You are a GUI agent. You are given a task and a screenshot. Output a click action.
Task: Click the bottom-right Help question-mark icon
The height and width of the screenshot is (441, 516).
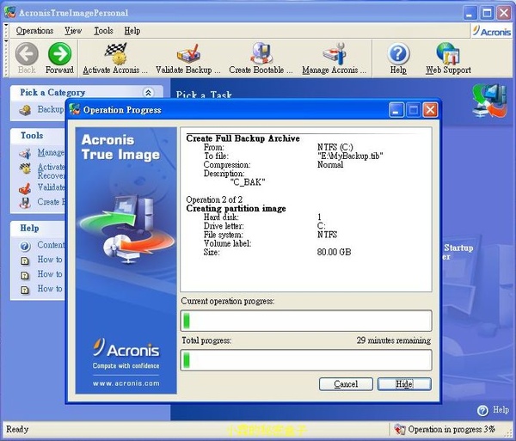pyautogui.click(x=482, y=410)
